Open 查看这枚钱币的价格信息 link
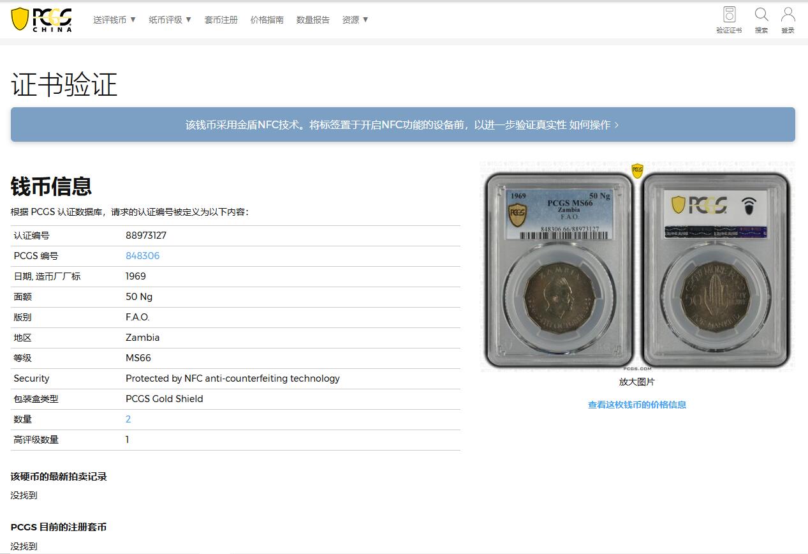This screenshot has height=554, width=808. click(637, 405)
